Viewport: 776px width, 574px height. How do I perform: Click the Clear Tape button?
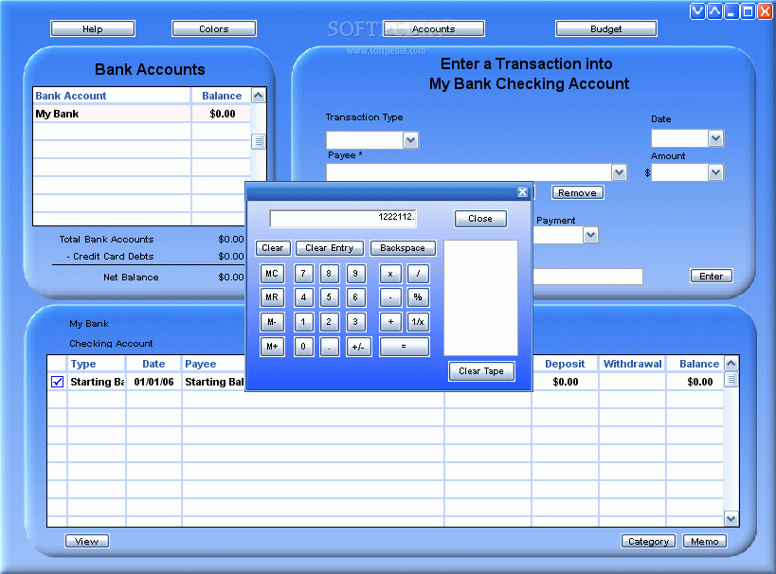click(x=481, y=371)
